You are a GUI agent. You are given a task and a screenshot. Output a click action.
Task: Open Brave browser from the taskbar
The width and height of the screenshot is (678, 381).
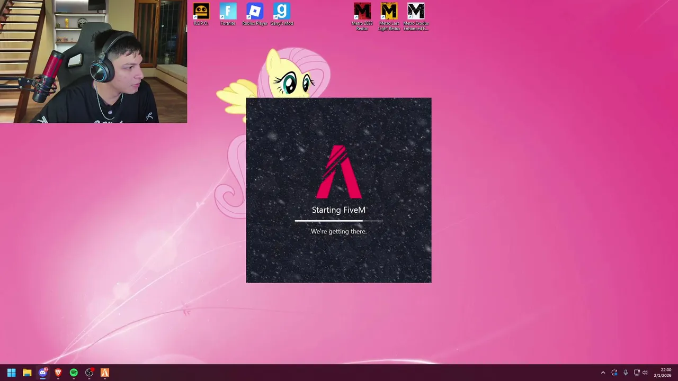pos(58,373)
